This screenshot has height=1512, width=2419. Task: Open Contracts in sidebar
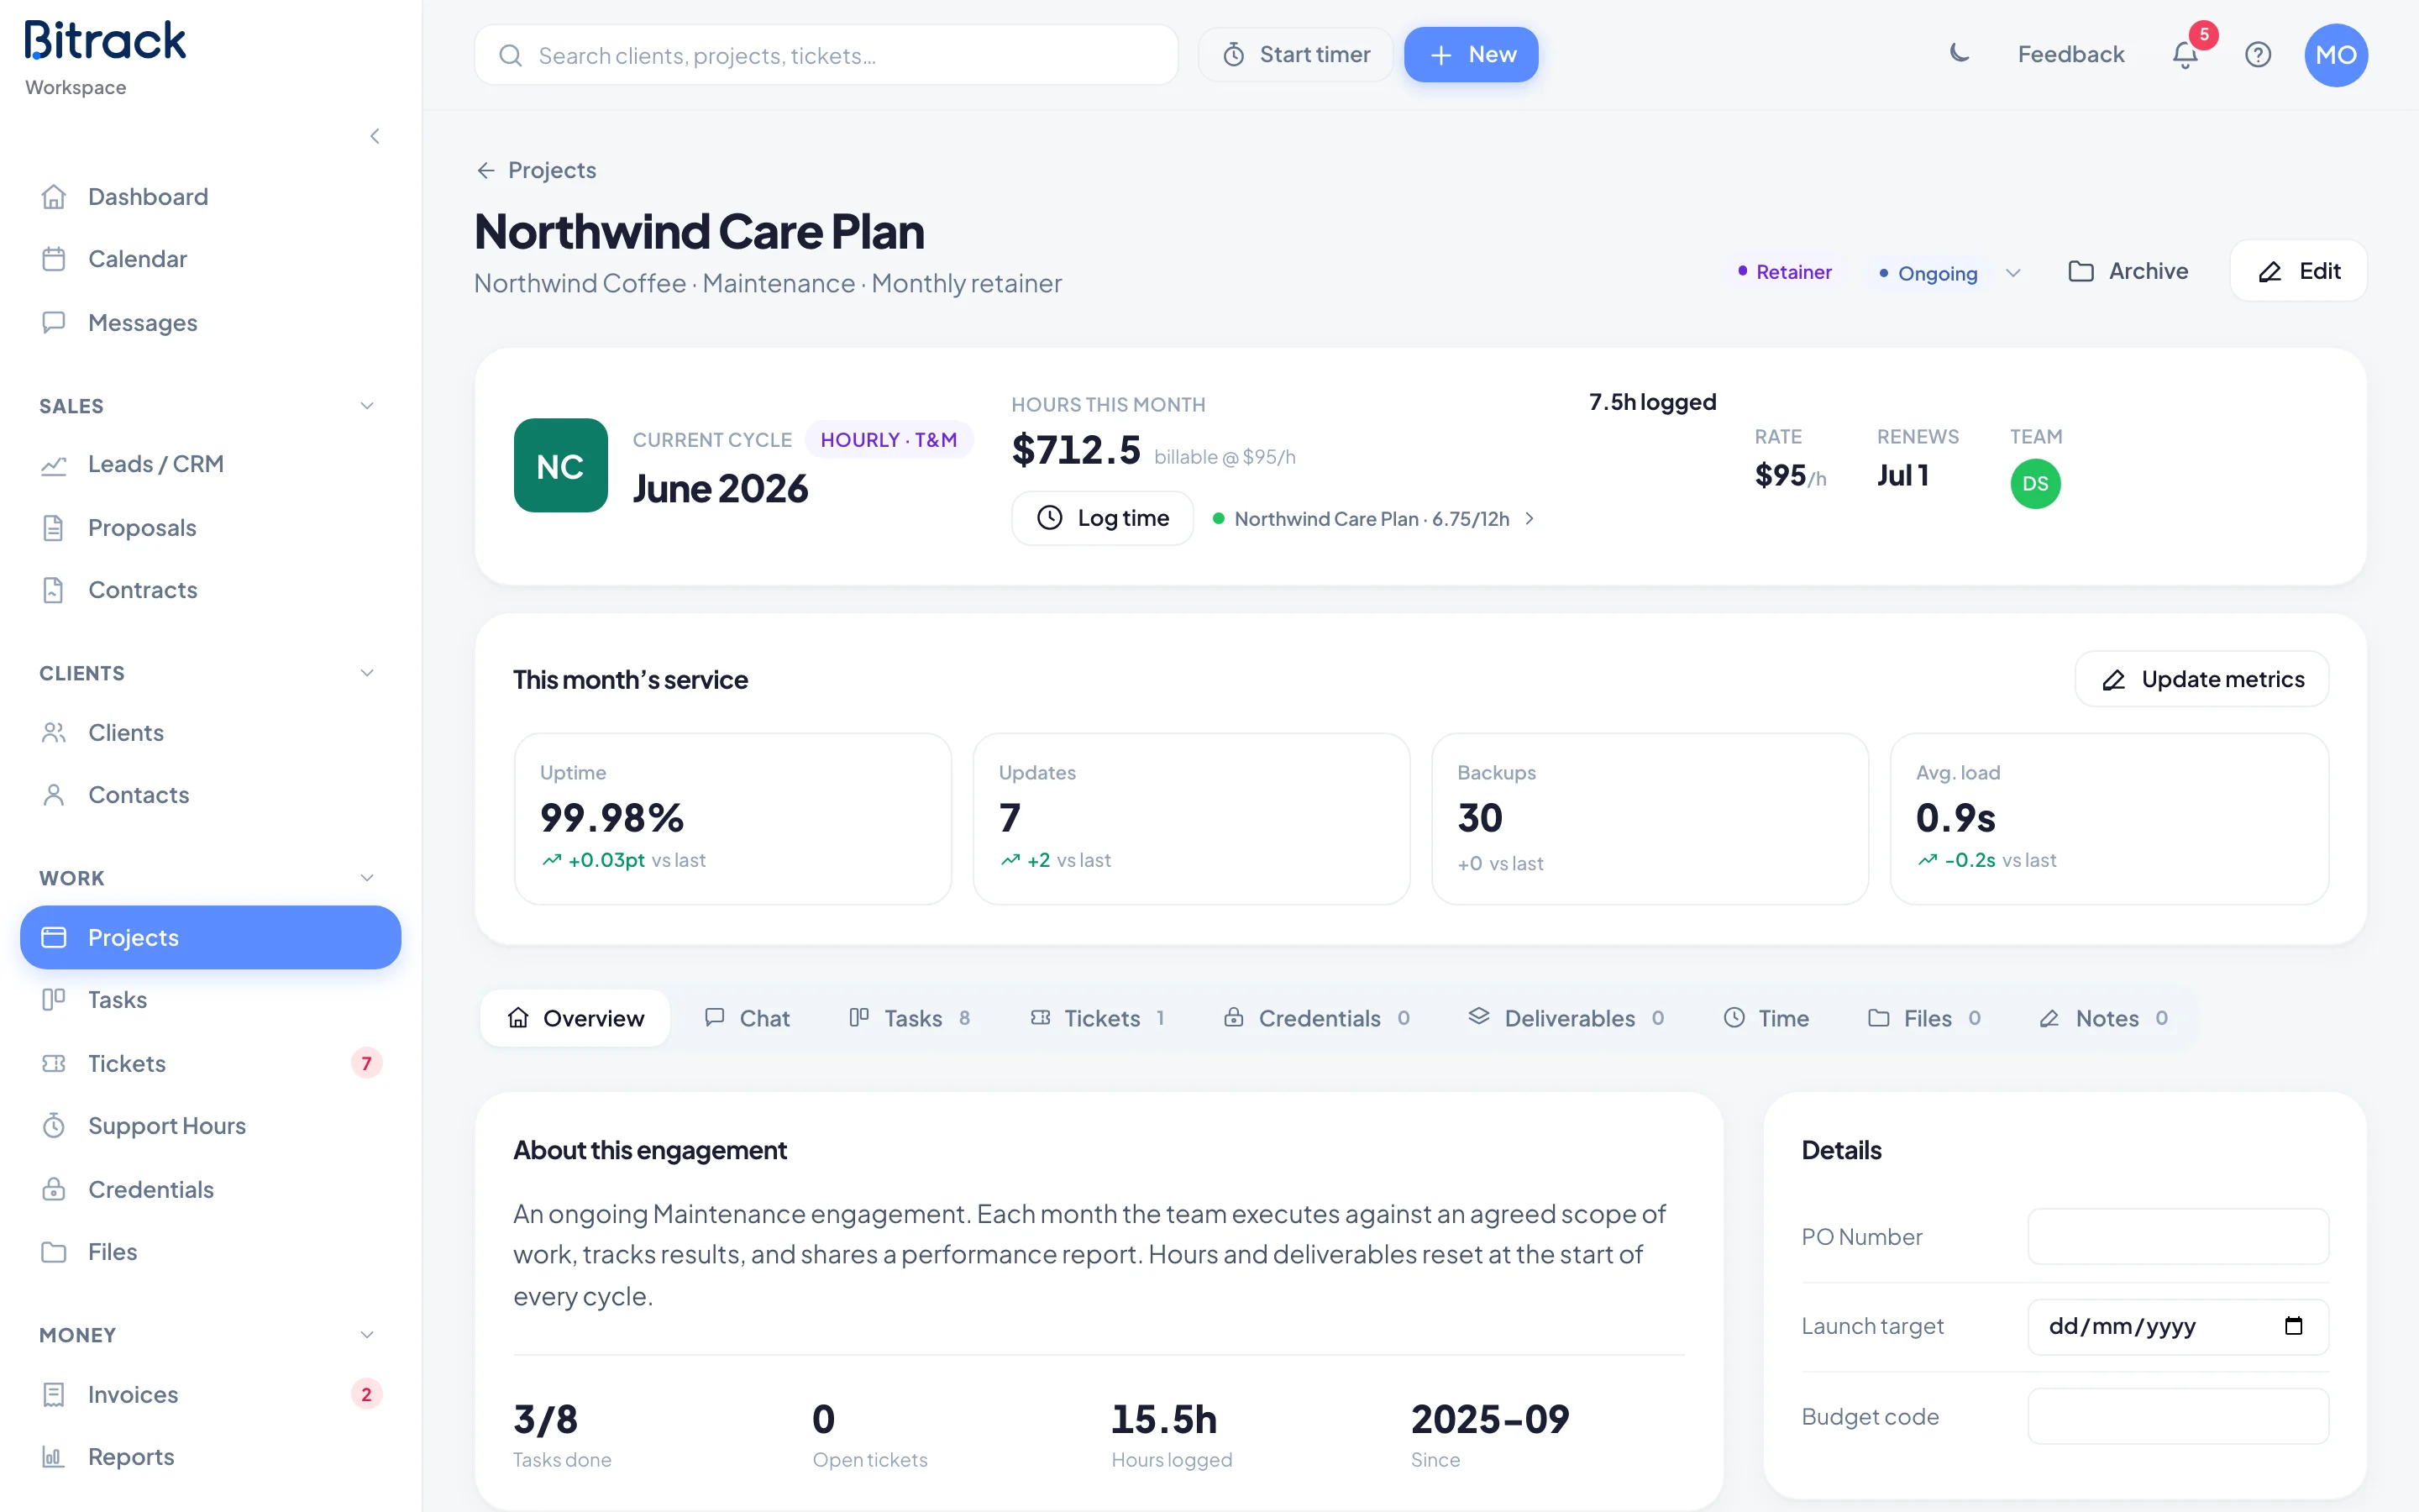coord(210,590)
